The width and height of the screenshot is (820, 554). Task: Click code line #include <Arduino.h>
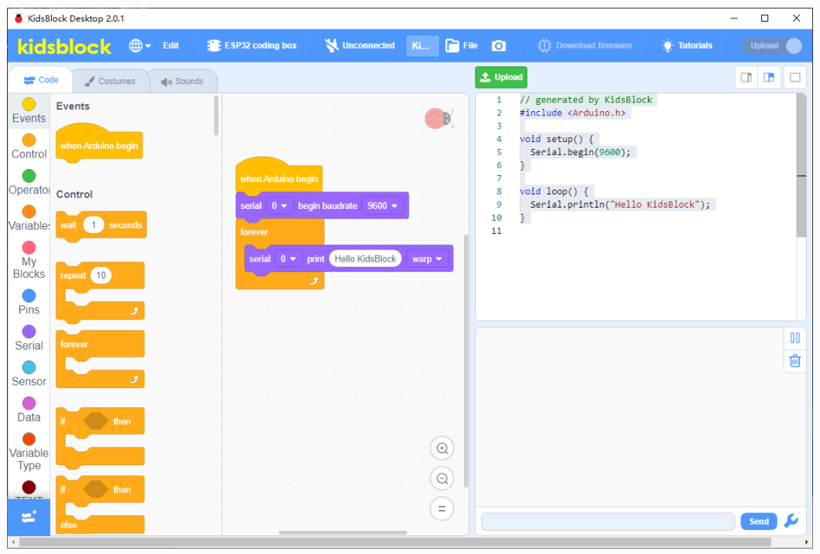tap(572, 113)
